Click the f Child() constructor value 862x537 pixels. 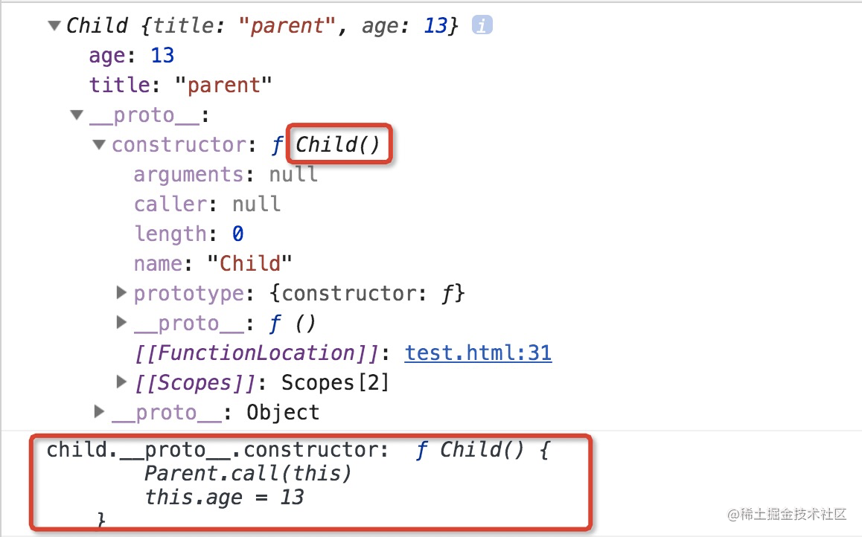[x=327, y=144]
